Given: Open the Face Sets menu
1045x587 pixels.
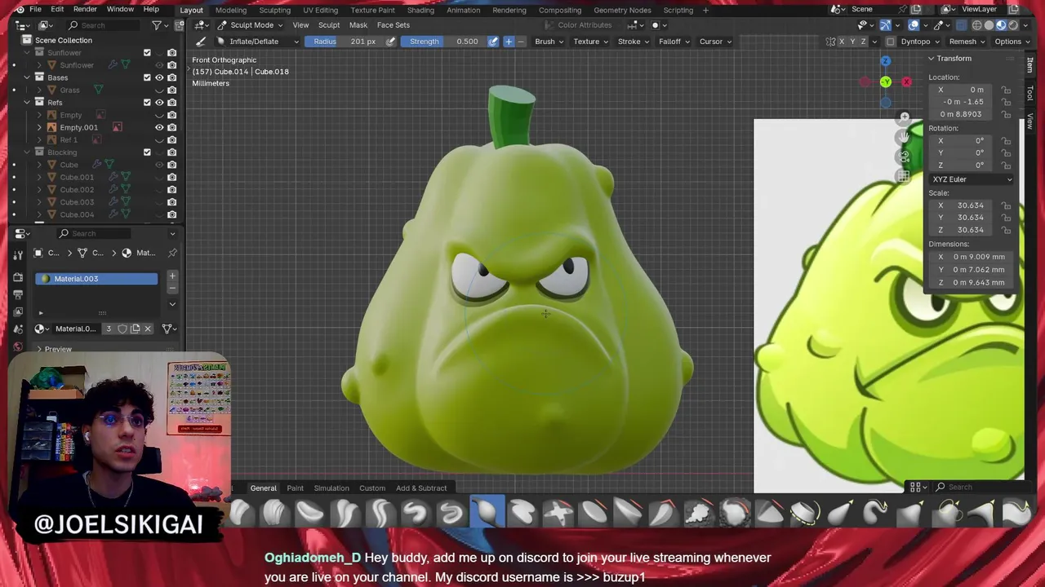Looking at the screenshot, I should click(x=394, y=25).
